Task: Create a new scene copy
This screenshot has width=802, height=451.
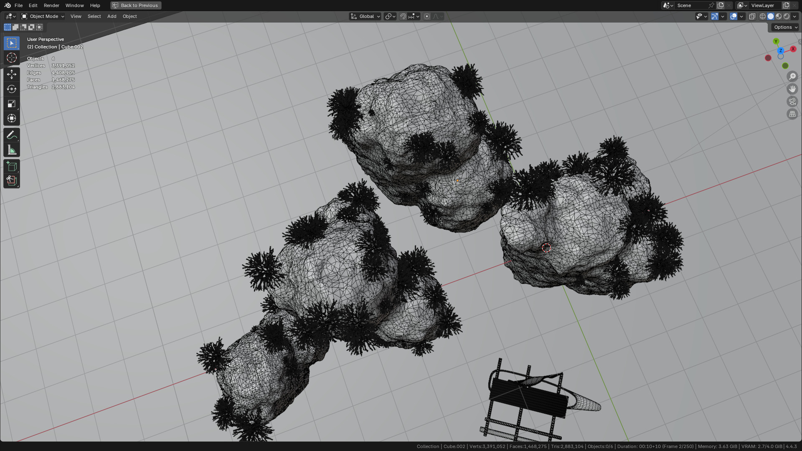Action: pyautogui.click(x=721, y=5)
